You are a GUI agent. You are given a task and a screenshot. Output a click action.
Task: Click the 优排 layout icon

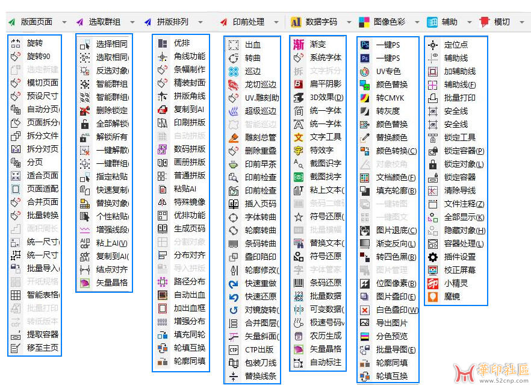[x=163, y=43]
